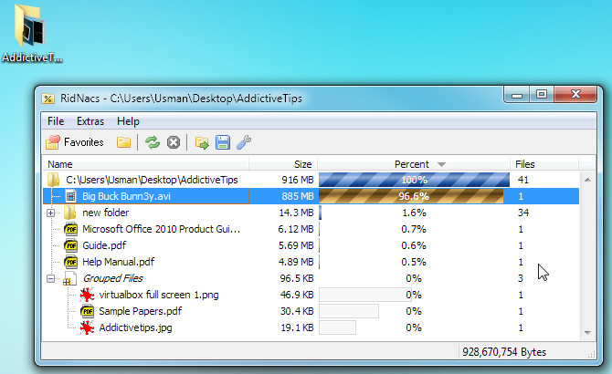This screenshot has height=374, width=612.
Task: Click the files count 34
Action: point(523,213)
